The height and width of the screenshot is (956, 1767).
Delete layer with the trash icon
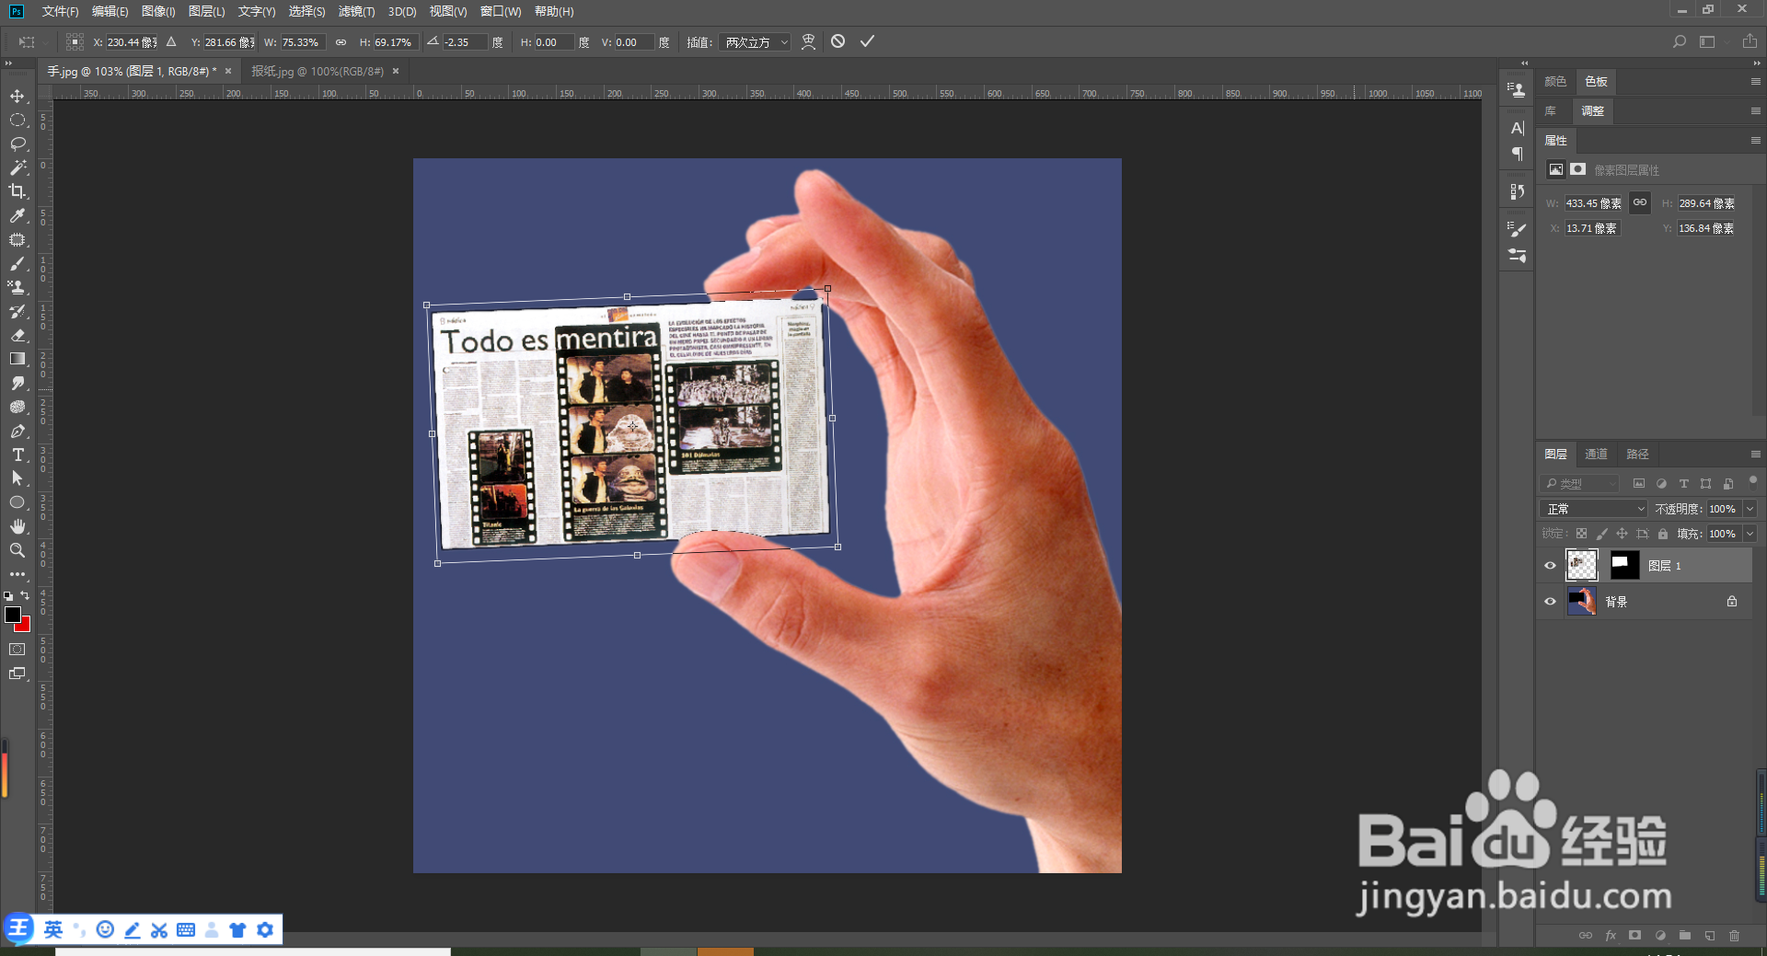tap(1734, 936)
